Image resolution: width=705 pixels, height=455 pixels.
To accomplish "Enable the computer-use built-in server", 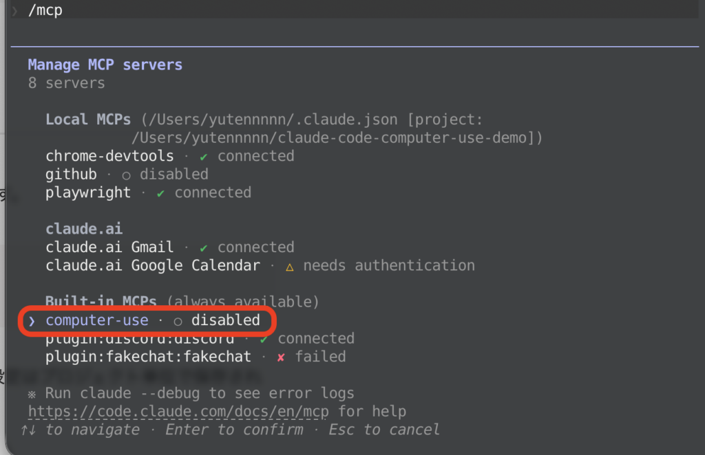I will [x=96, y=320].
